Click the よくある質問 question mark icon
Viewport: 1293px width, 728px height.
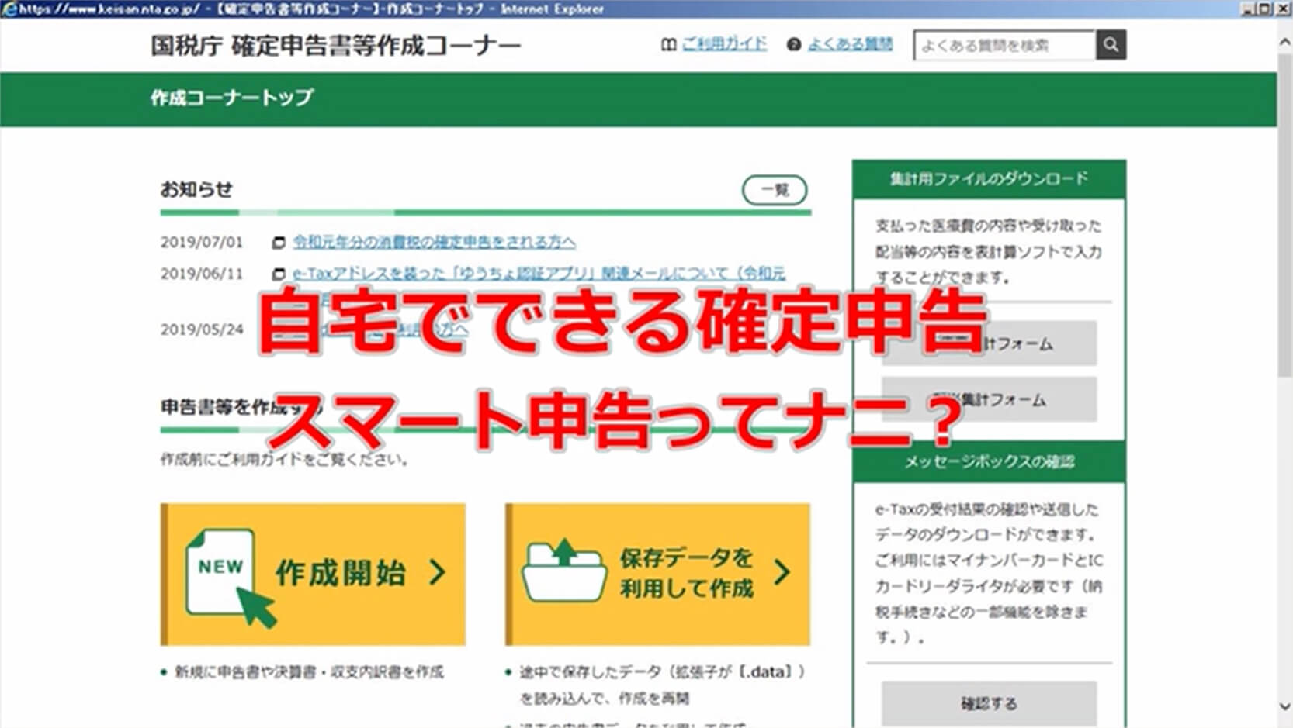click(793, 45)
